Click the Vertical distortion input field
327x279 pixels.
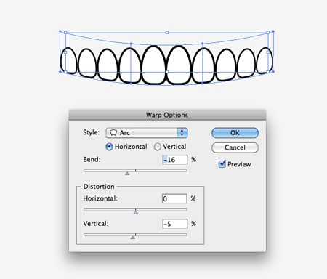175,224
